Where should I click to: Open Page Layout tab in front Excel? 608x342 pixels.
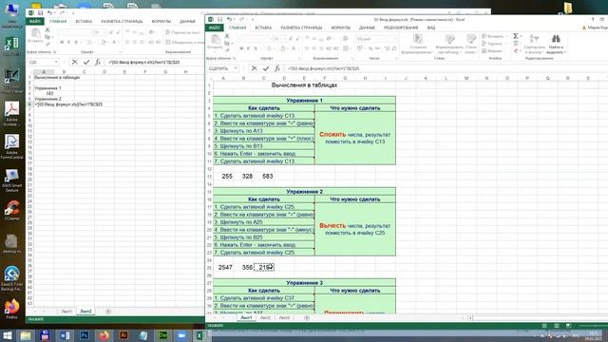click(301, 28)
